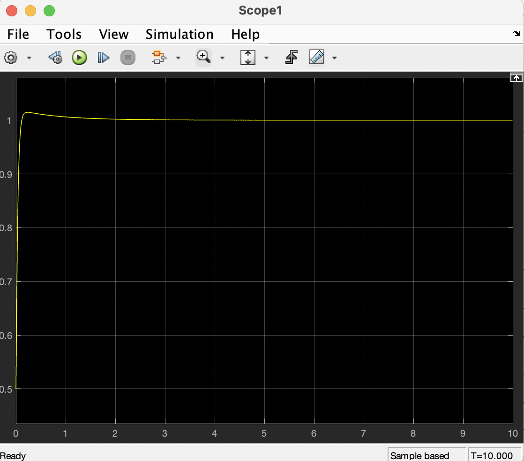Open the zoom mode dropdown arrow
Image resolution: width=524 pixels, height=461 pixels.
(222, 58)
